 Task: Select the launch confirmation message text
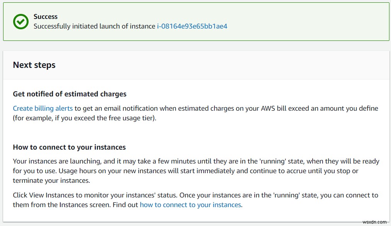95,26
